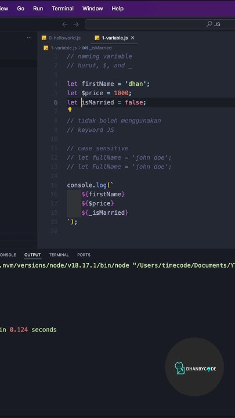Close the 1-variable.js tab
The width and height of the screenshot is (235, 418).
point(133,38)
